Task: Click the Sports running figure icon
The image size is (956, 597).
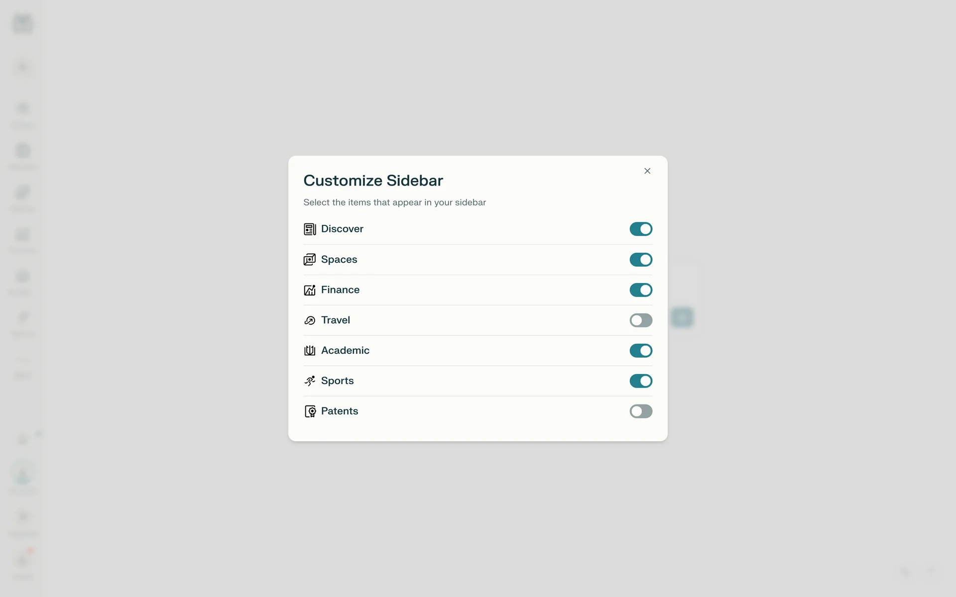Action: coord(310,381)
